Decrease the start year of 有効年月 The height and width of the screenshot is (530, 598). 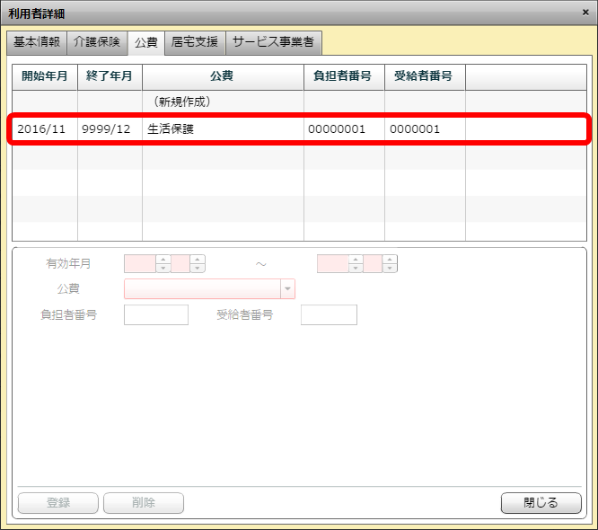click(x=163, y=269)
